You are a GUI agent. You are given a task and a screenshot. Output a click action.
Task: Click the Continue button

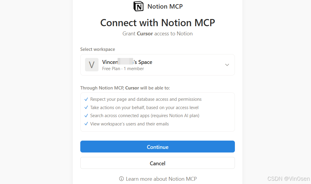click(x=158, y=147)
